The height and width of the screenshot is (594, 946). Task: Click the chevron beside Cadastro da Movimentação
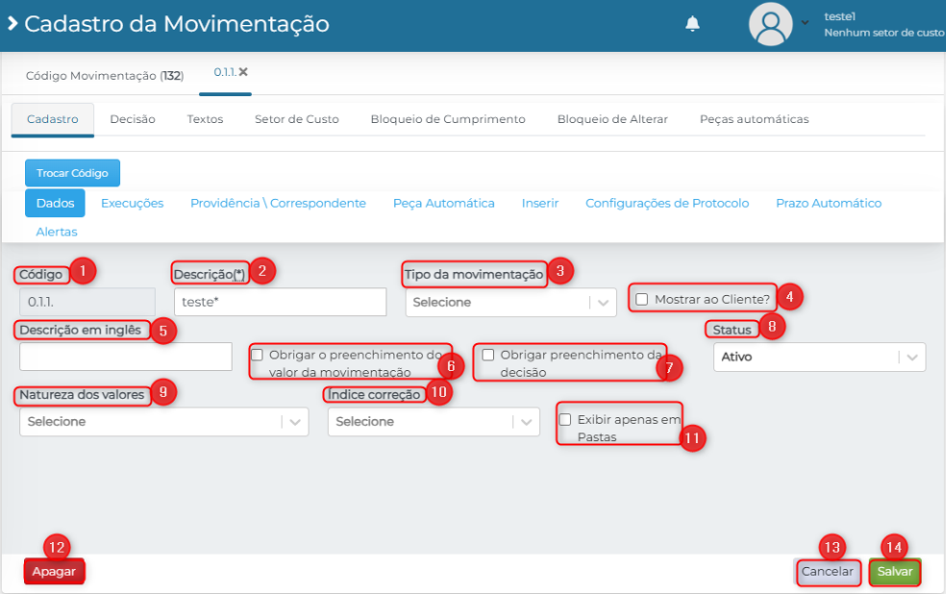coord(12,23)
